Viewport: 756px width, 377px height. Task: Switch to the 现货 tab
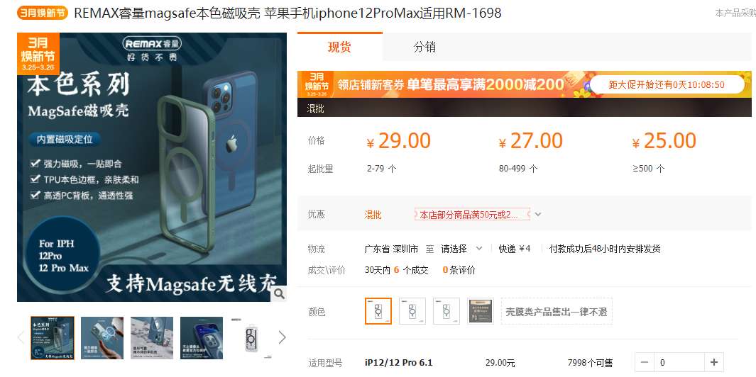339,47
